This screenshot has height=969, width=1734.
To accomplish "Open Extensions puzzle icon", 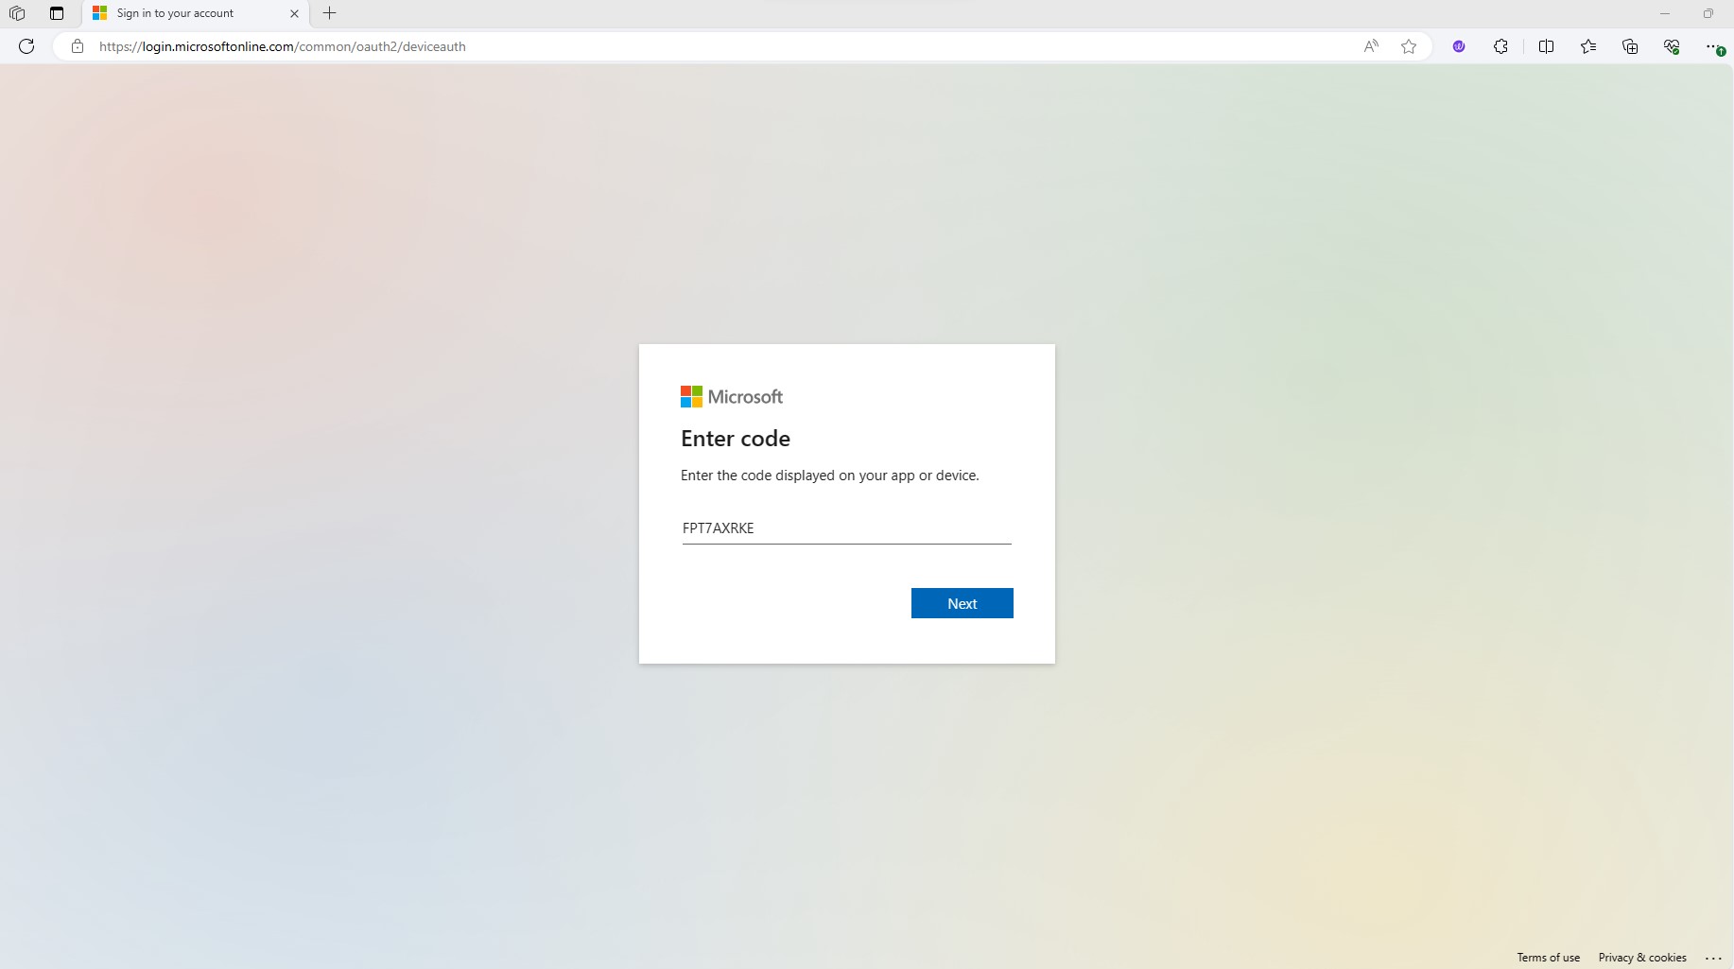I will click(1500, 46).
